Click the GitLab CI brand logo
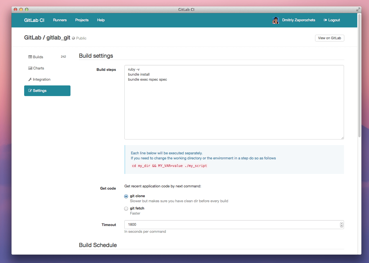This screenshot has width=369, height=263. (34, 20)
